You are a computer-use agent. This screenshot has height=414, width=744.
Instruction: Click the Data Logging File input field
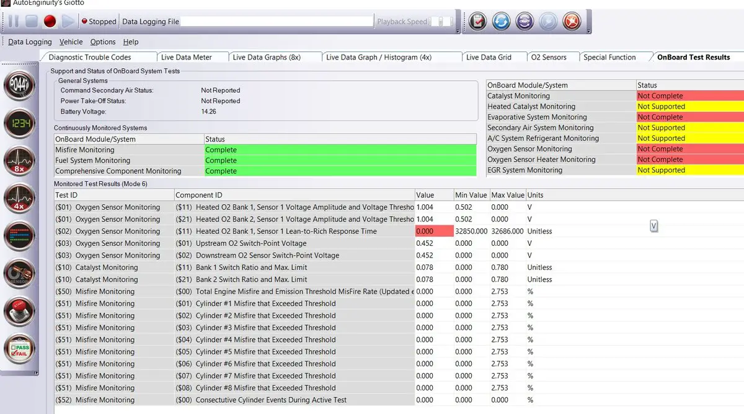tap(277, 22)
